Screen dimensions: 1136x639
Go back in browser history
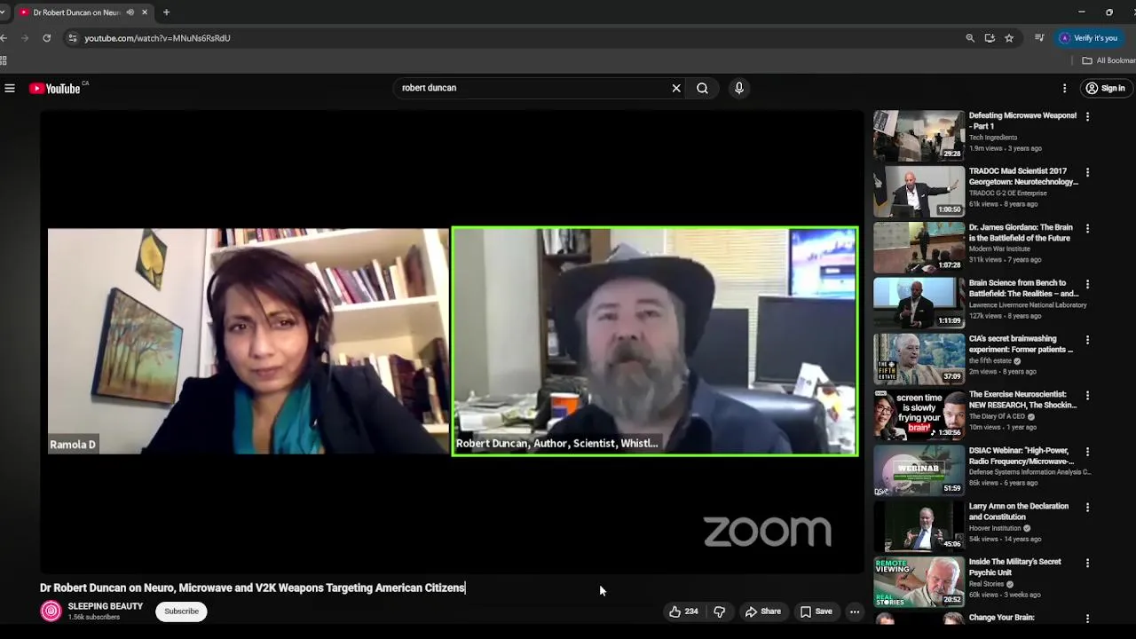[x=4, y=38]
